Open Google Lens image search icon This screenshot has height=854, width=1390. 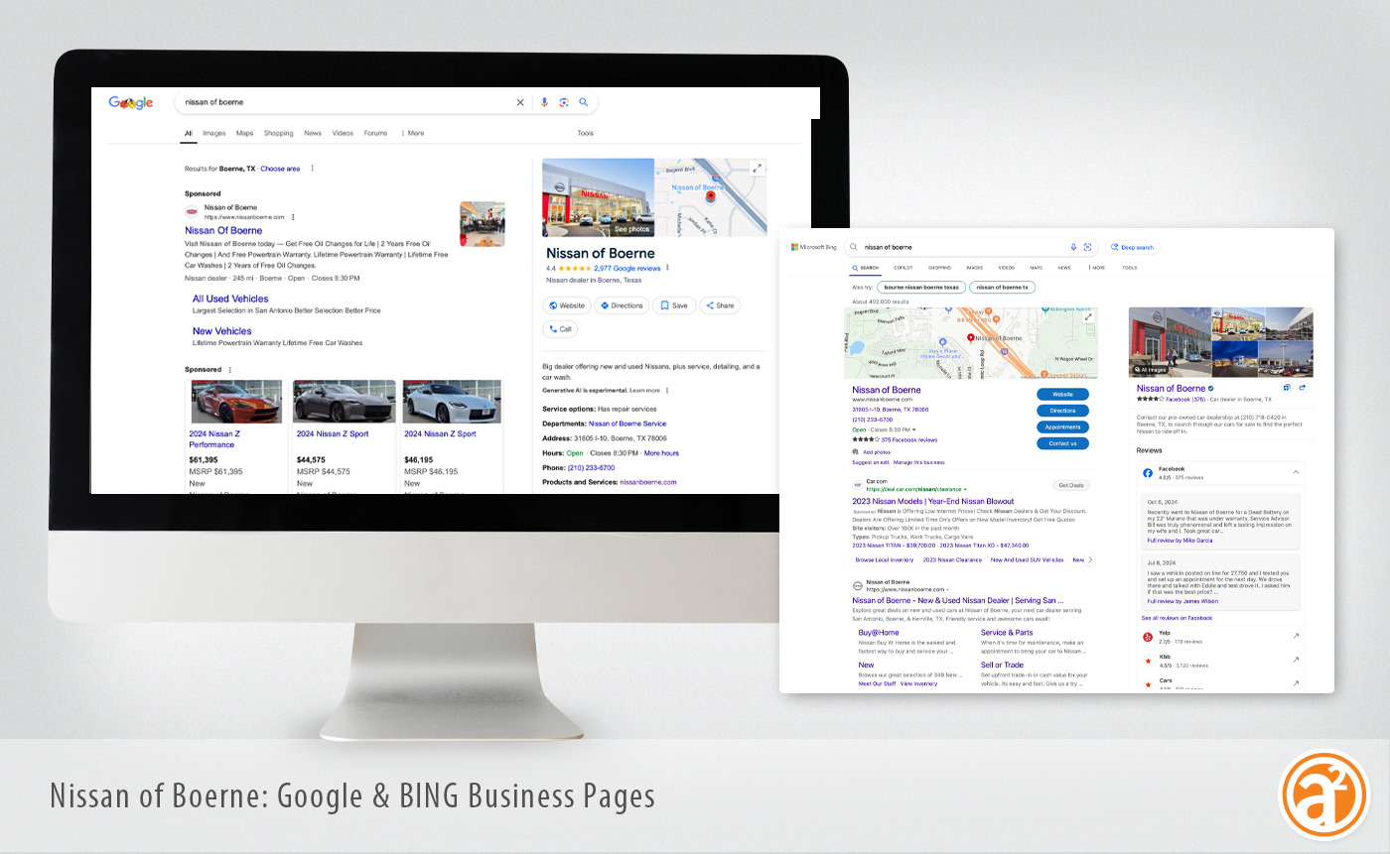(x=563, y=102)
